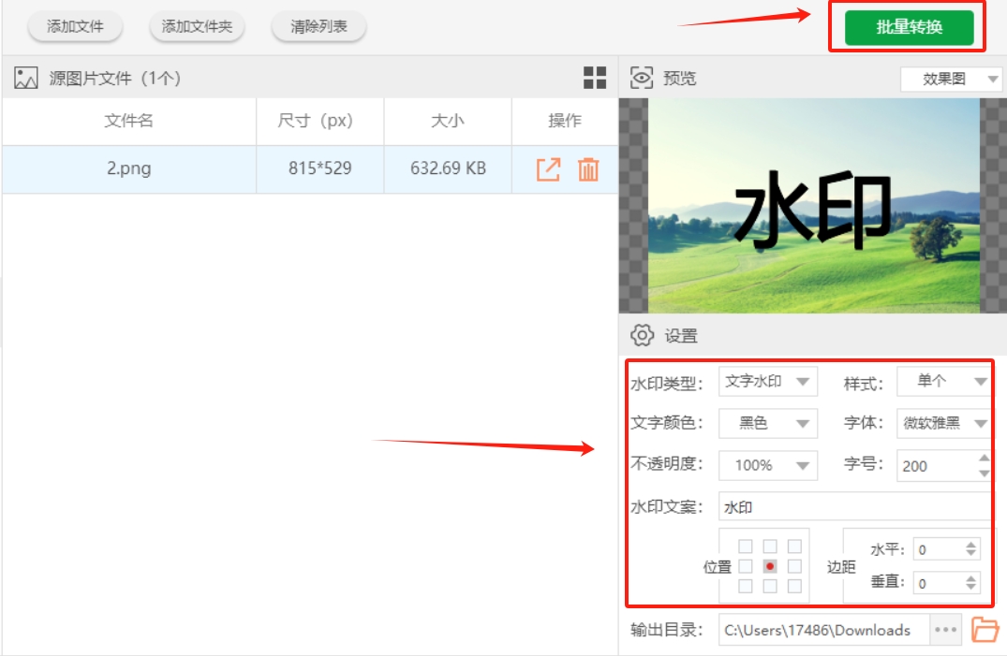Image resolution: width=1007 pixels, height=656 pixels.
Task: Open the 效果图 preview mode dropdown
Action: (951, 79)
